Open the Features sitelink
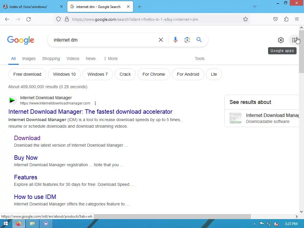Viewport: 304px width, 228px height. [x=26, y=177]
